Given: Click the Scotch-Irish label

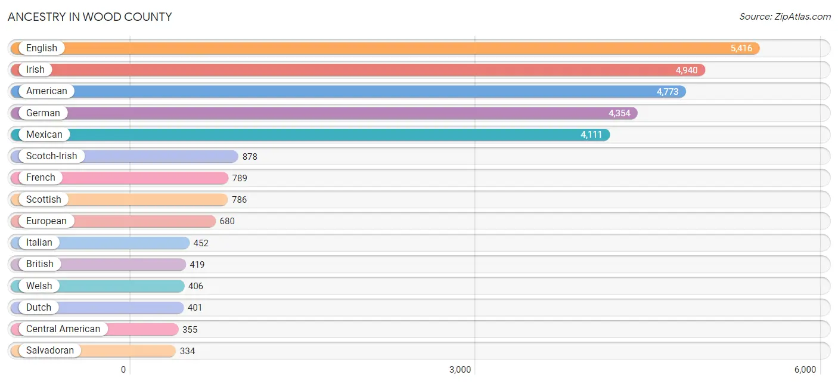Looking at the screenshot, I should [52, 156].
